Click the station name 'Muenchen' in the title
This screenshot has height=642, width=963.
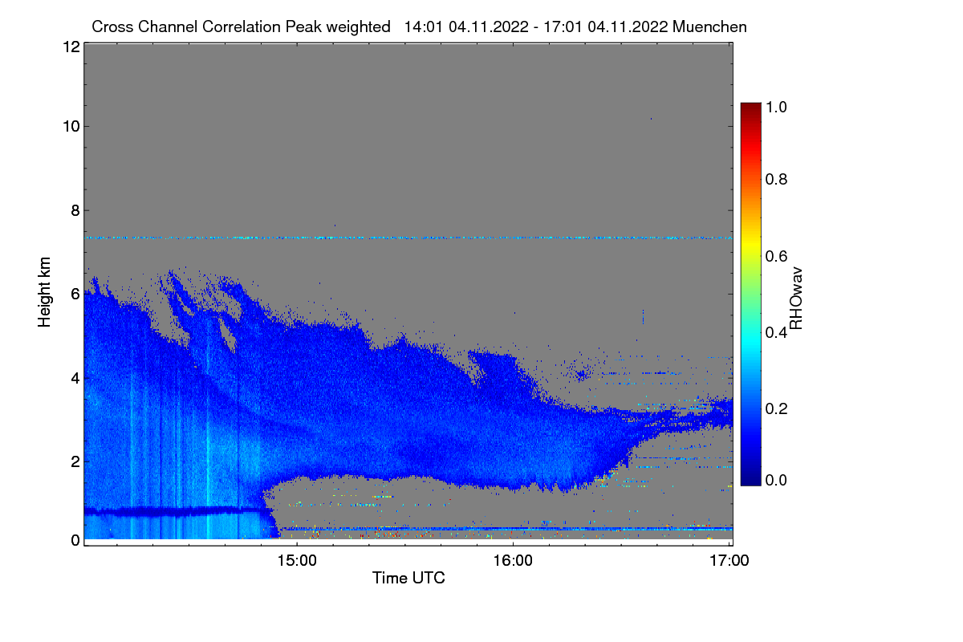[x=711, y=27]
